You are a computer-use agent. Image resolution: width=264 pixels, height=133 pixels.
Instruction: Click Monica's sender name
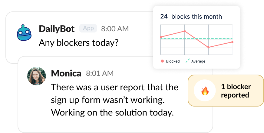pyautogui.click(x=66, y=73)
